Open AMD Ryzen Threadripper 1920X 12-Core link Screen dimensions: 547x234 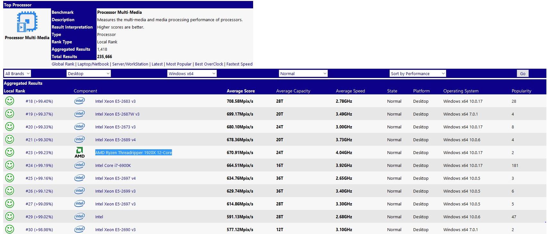[133, 152]
